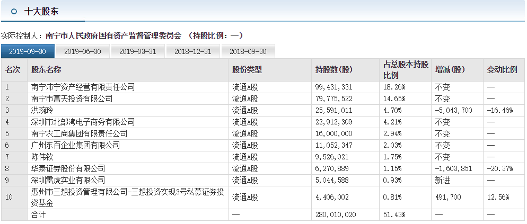This screenshot has width=527, height=224.
Task: Click the 合计 total row label
Action: click(x=38, y=214)
